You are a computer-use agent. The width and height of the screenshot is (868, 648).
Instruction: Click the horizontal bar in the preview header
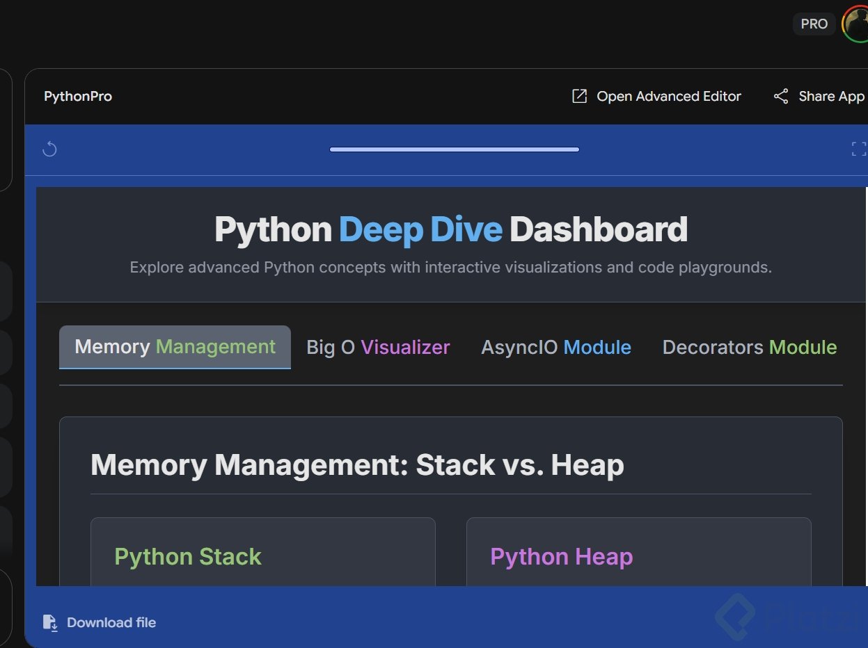454,149
